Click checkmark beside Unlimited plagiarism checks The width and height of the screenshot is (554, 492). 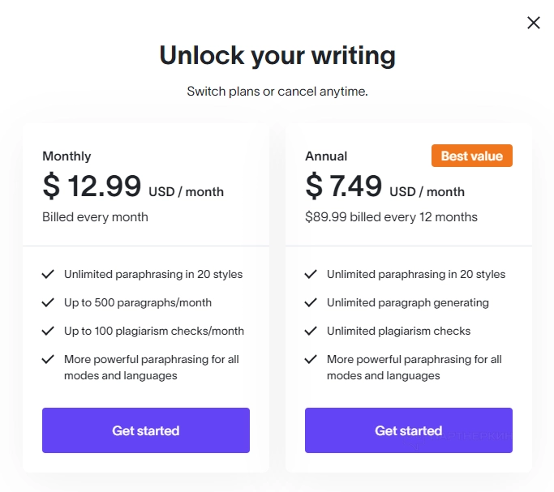click(x=311, y=332)
